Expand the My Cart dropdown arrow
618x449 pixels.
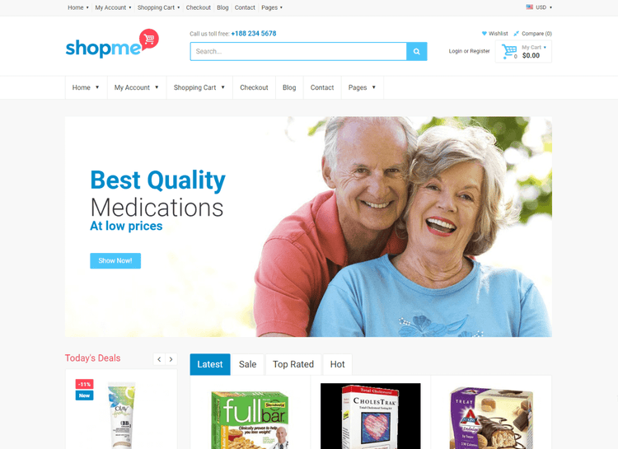(x=545, y=47)
